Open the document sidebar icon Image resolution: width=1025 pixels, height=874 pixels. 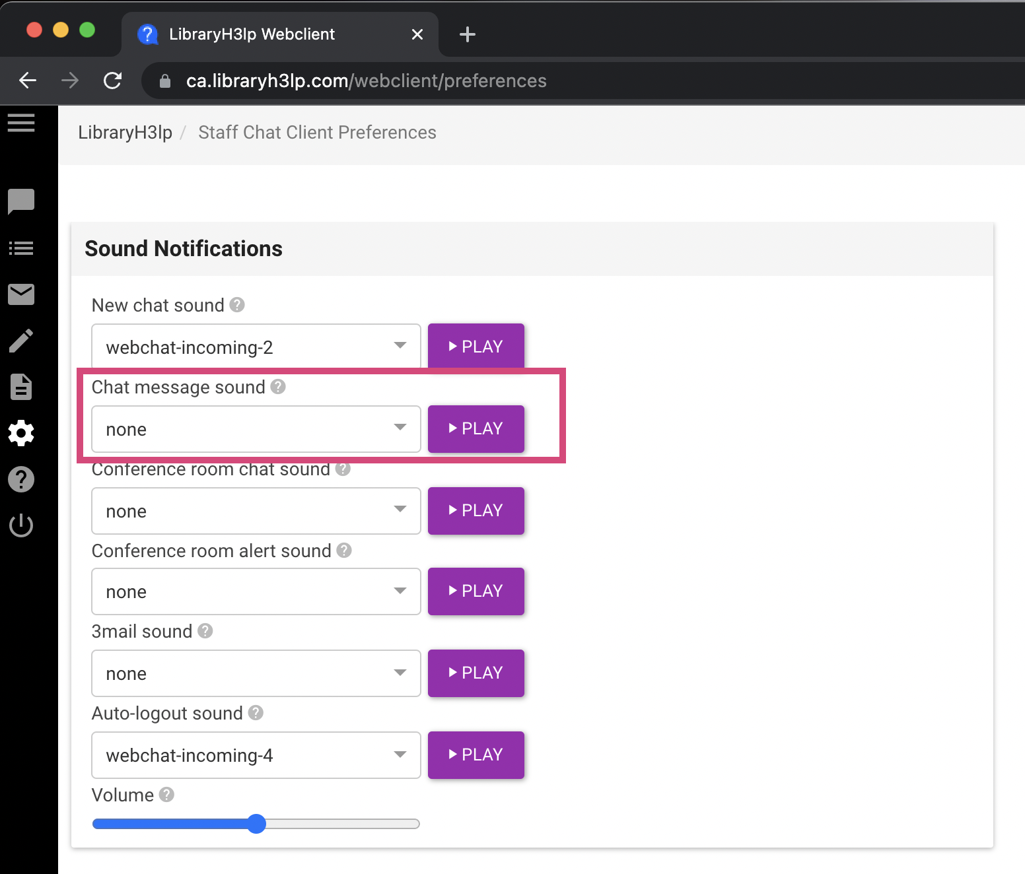point(21,387)
